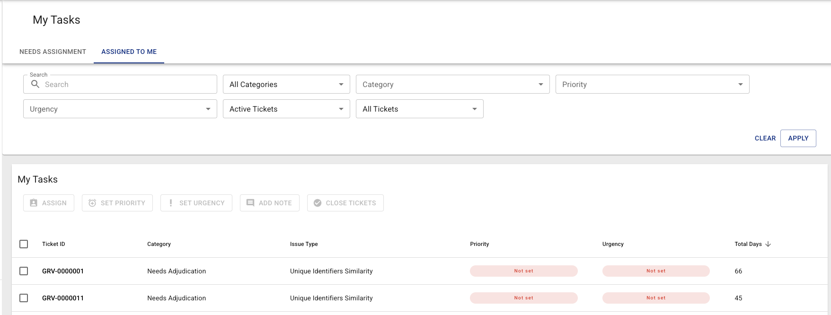The image size is (831, 315).
Task: Click the Assign button
Action: tap(49, 203)
